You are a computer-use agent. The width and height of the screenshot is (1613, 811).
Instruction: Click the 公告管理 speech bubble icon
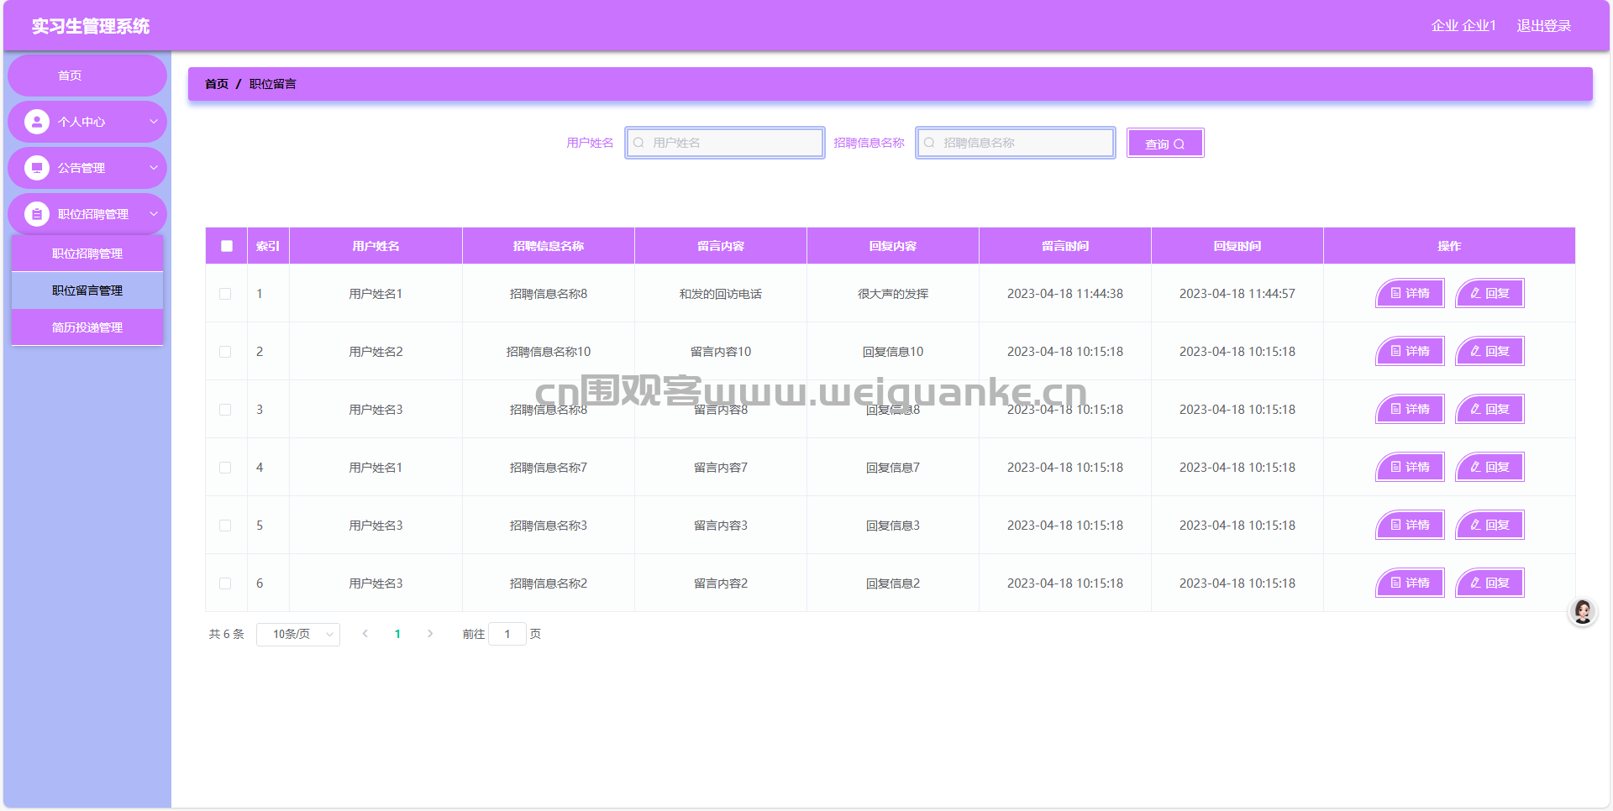coord(35,167)
